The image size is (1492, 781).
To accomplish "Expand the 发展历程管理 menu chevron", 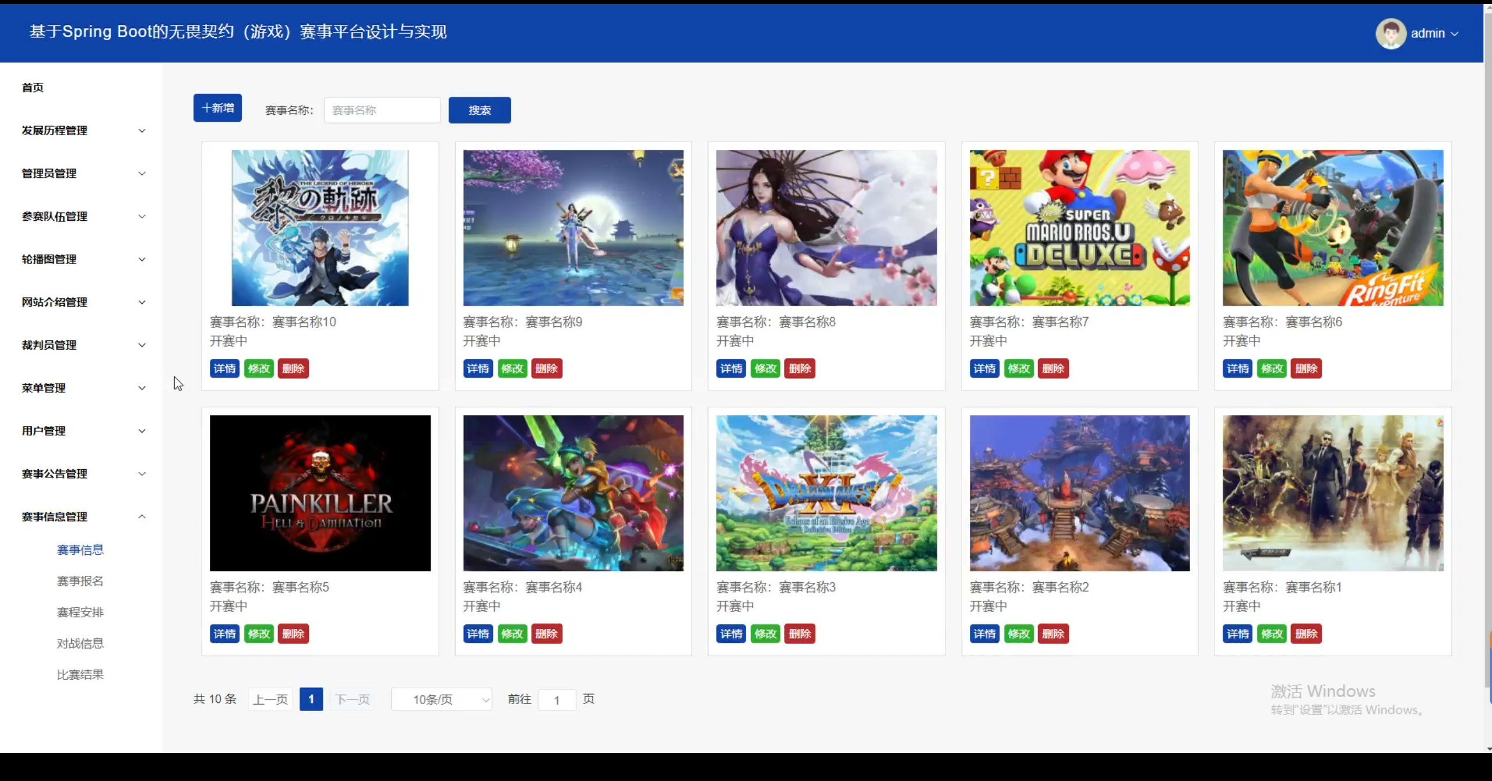I will coord(142,131).
